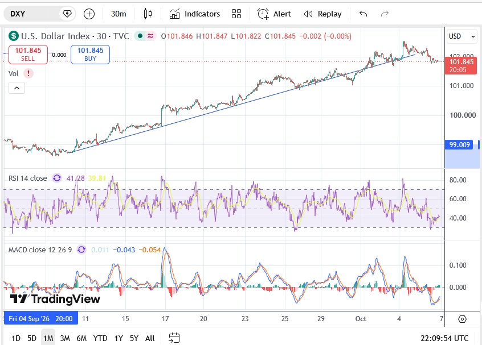Open the go-to-date calendar icon
This screenshot has width=482, height=345.
click(x=174, y=338)
